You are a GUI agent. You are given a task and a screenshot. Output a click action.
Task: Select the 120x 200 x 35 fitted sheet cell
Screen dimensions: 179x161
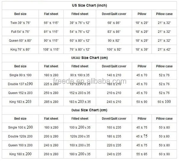point(80,136)
